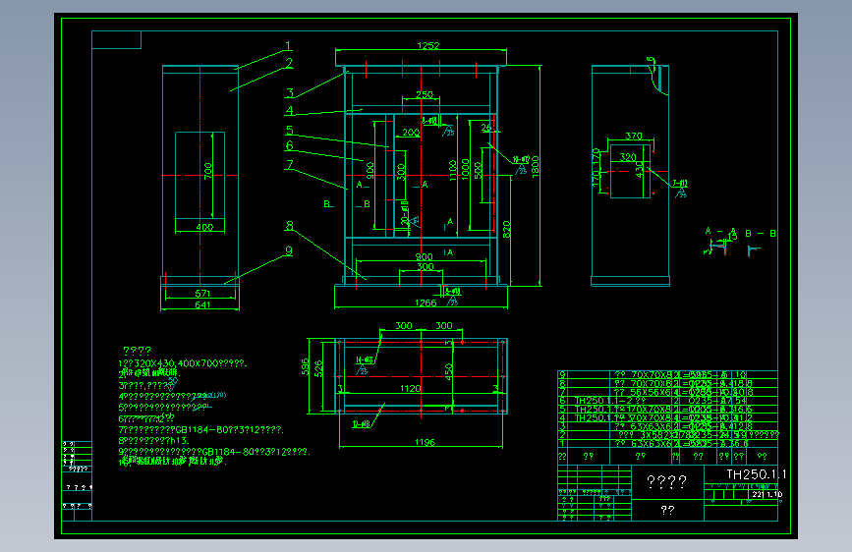Screen dimensions: 852x552
Task: Click the 596 plan depth dimension
Action: 306,366
